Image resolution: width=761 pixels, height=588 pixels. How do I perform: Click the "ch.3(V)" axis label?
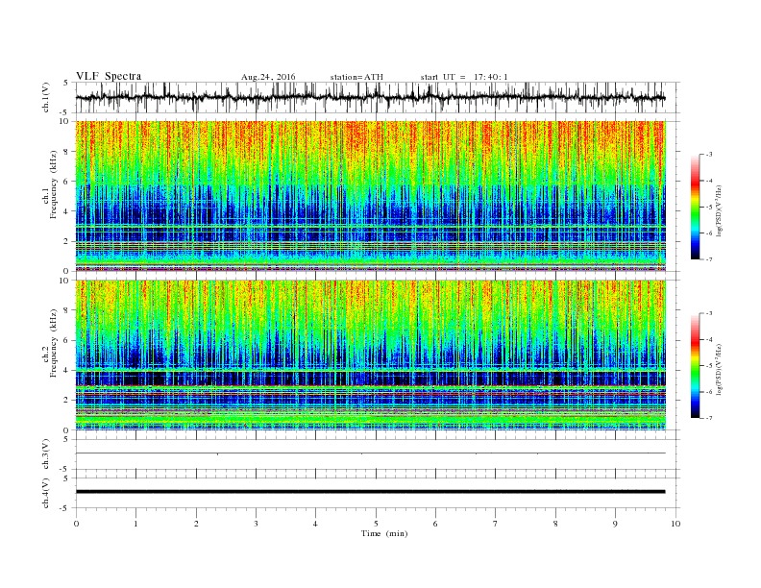click(x=46, y=454)
